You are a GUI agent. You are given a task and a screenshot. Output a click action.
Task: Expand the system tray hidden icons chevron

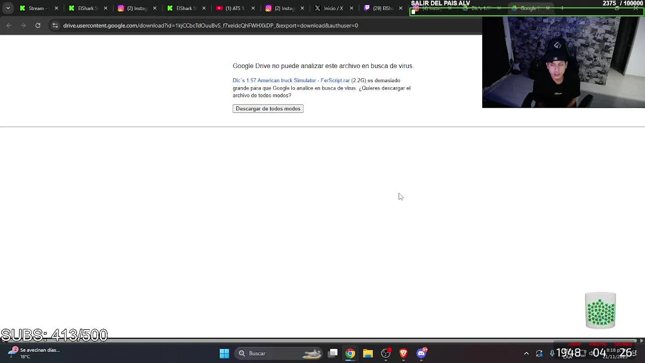pyautogui.click(x=526, y=353)
